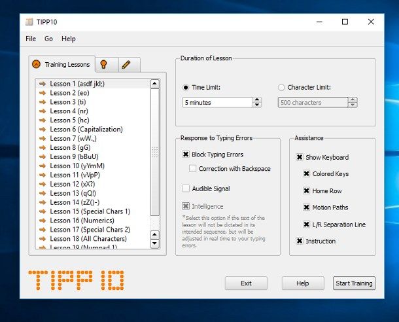Select Lesson 11 (vVpP)
Screen dimensions: 399x322
(x=93, y=175)
